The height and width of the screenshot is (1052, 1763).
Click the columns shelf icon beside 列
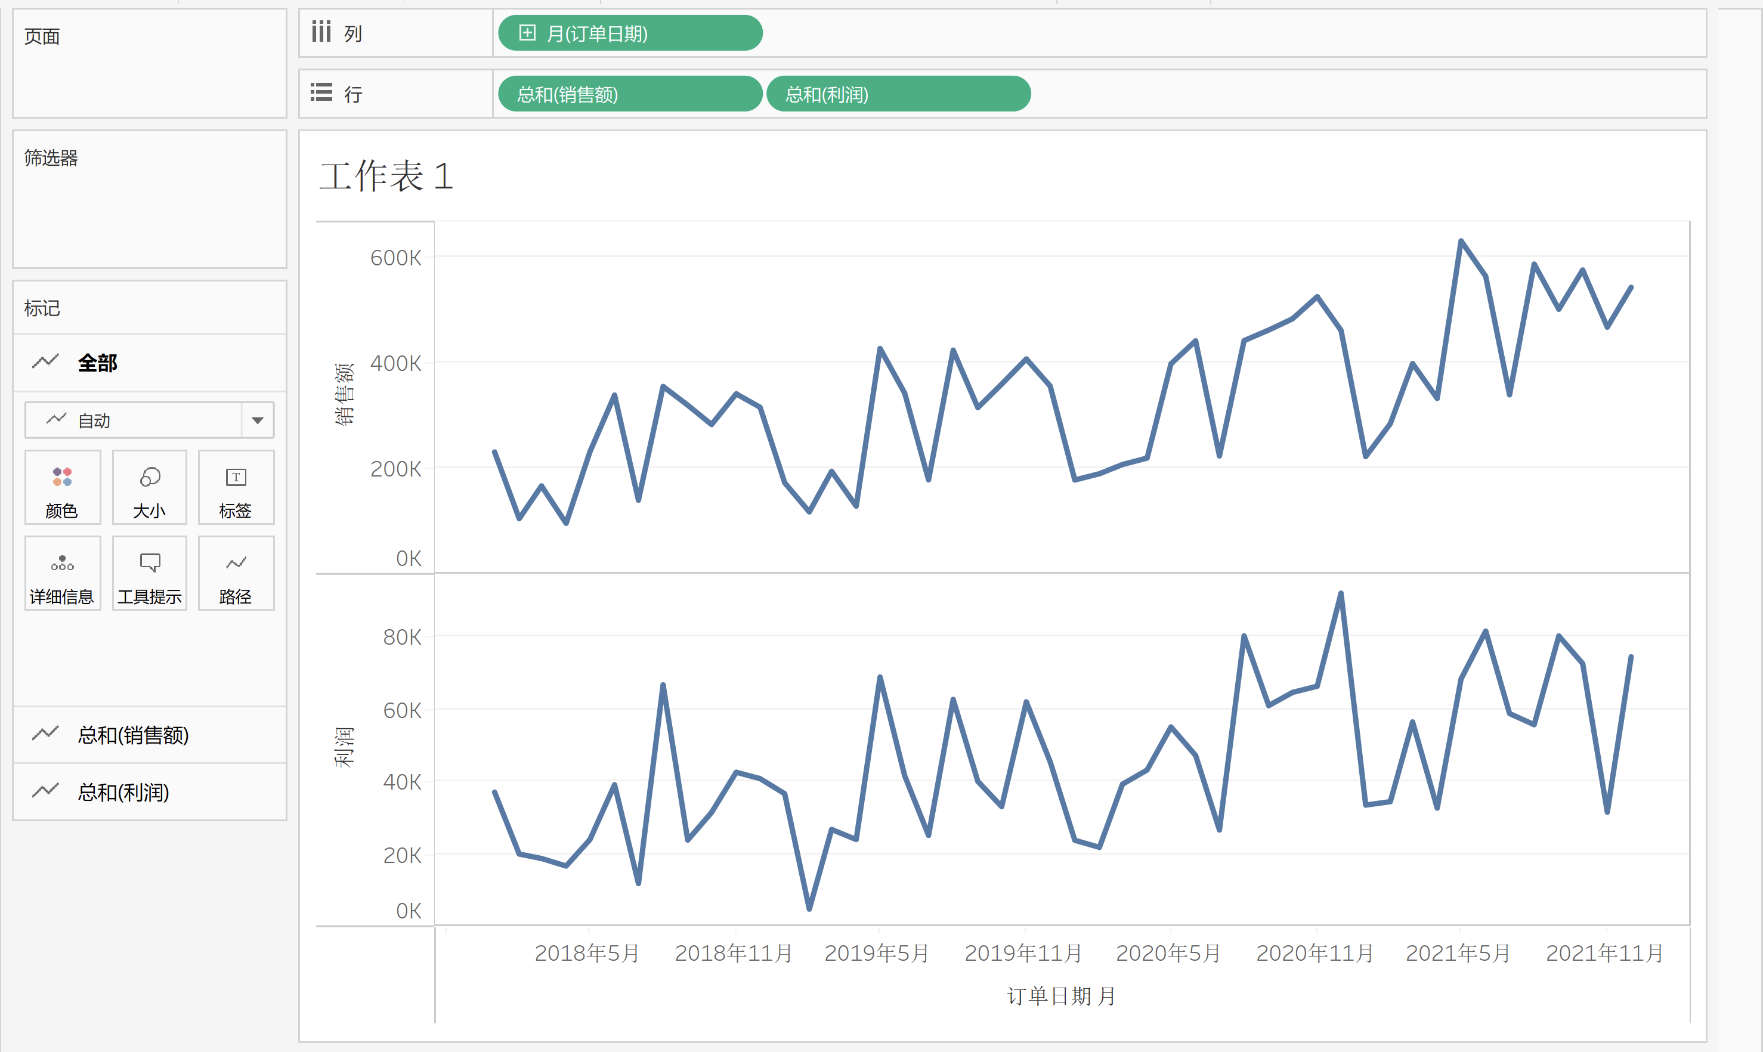(x=321, y=32)
